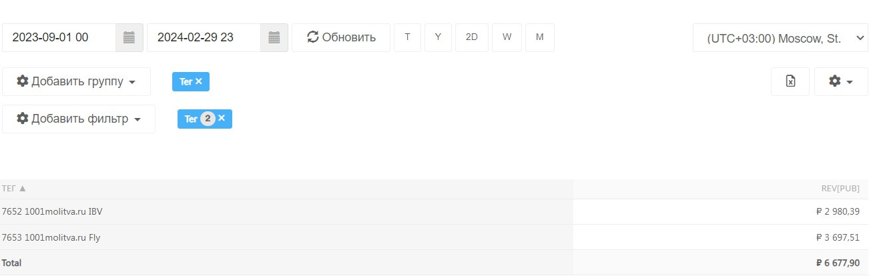Screen dimensions: 873x280
Task: Expand the Добавить фильтр dropdown
Action: coord(79,119)
